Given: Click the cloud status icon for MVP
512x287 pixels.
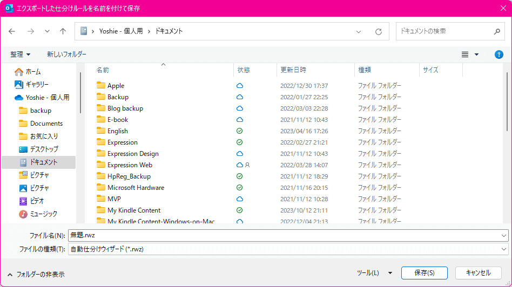Looking at the screenshot, I should 240,199.
